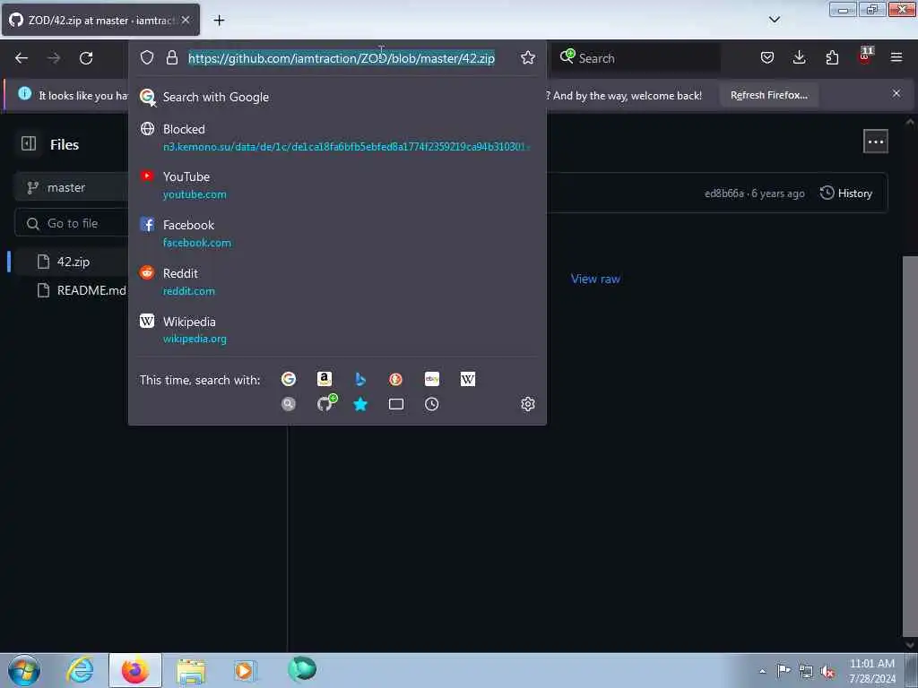The height and width of the screenshot is (688, 918).
Task: Search with Wikipedia one-off engine icon
Action: click(x=468, y=379)
